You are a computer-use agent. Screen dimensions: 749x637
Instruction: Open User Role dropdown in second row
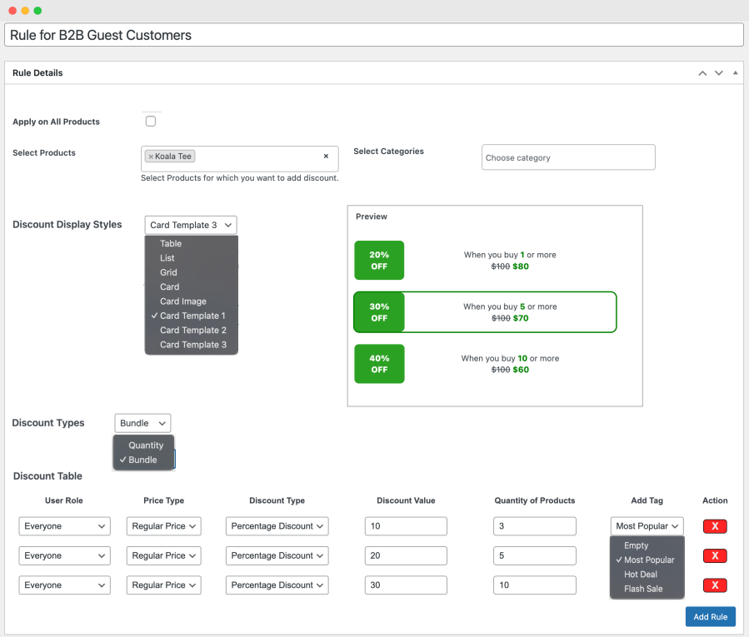pos(64,555)
